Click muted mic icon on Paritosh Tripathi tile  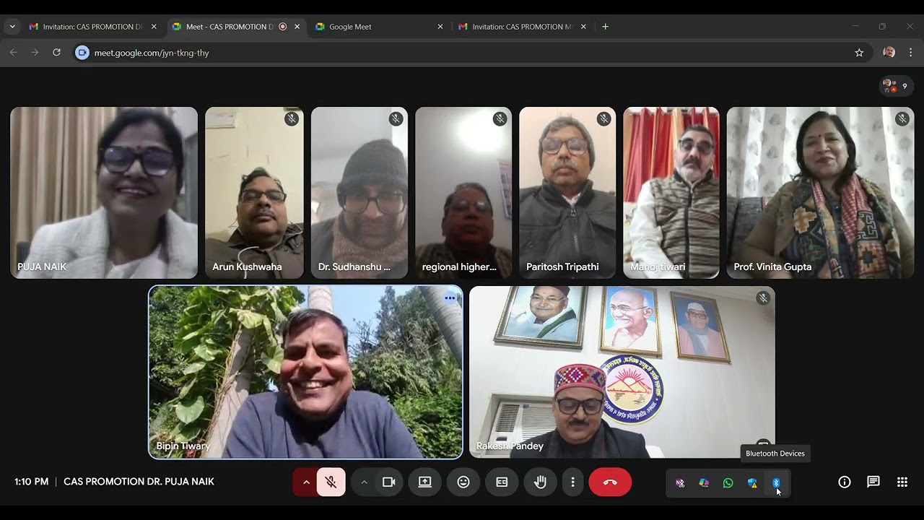coord(603,118)
